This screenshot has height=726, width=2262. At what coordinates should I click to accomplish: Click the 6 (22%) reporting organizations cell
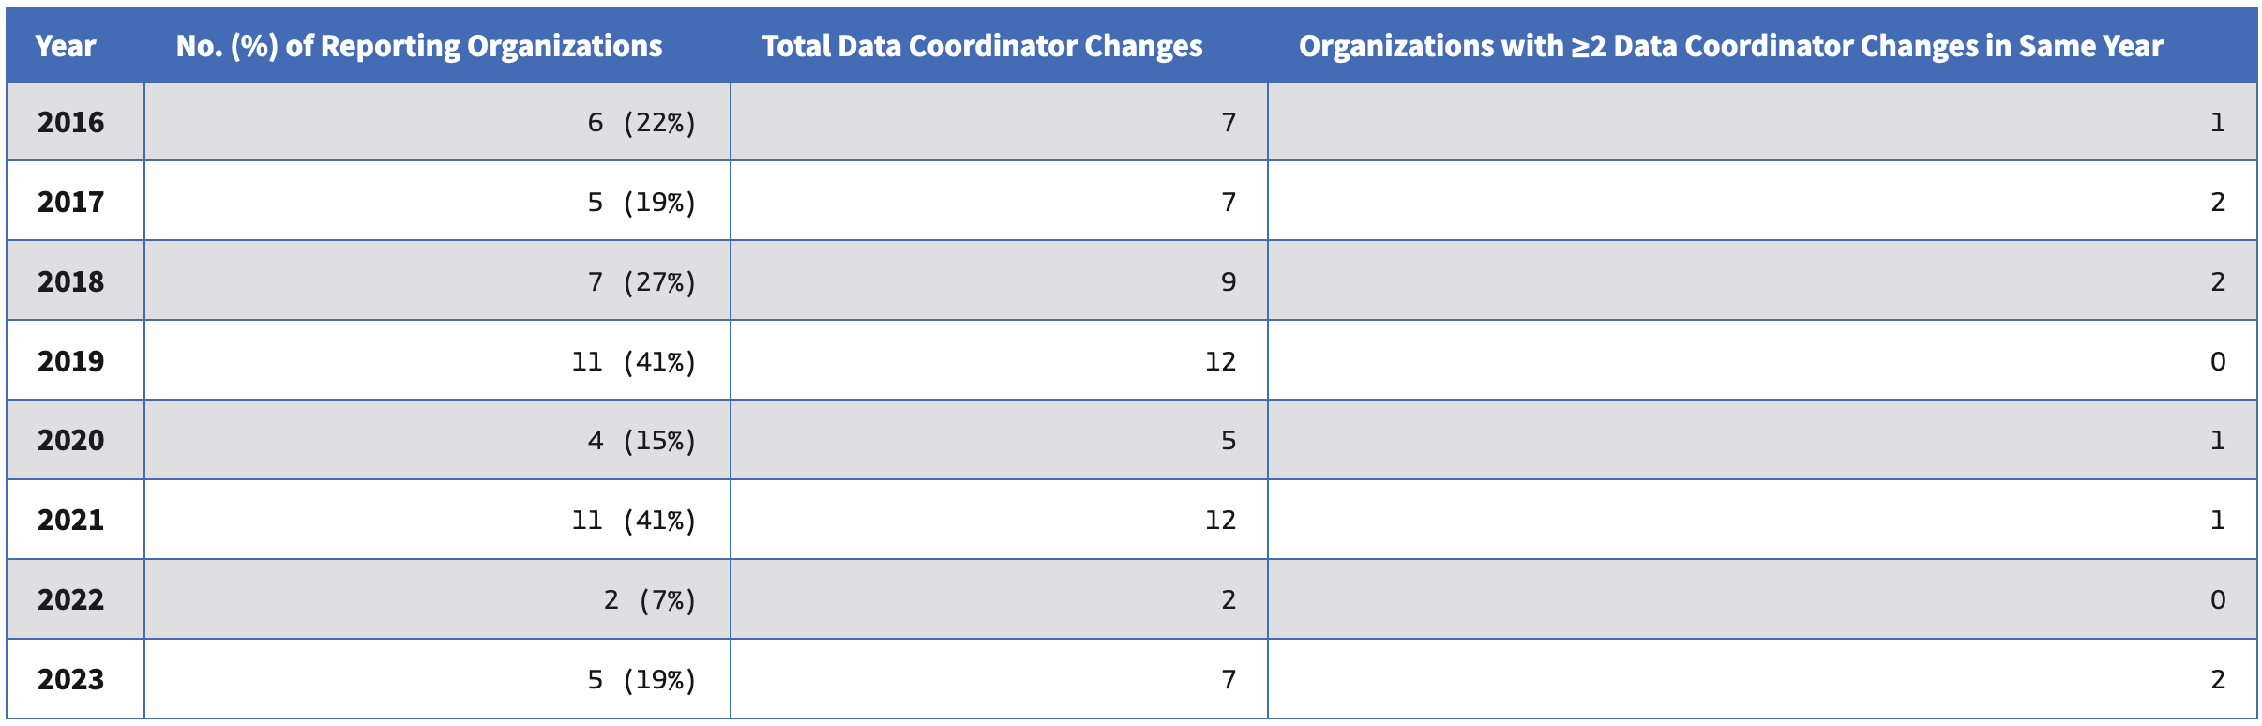641,122
